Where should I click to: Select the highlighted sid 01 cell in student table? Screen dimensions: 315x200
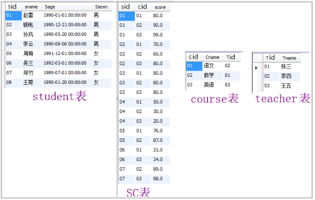pyautogui.click(x=13, y=15)
